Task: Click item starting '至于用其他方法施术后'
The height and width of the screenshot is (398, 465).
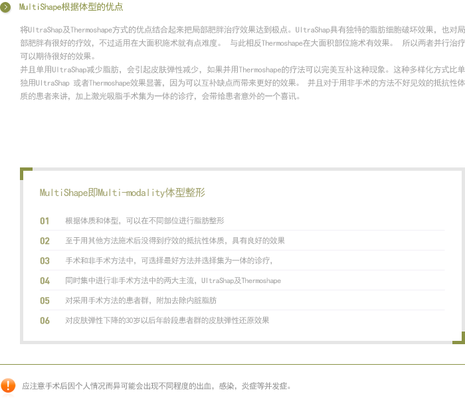Action: point(175,241)
